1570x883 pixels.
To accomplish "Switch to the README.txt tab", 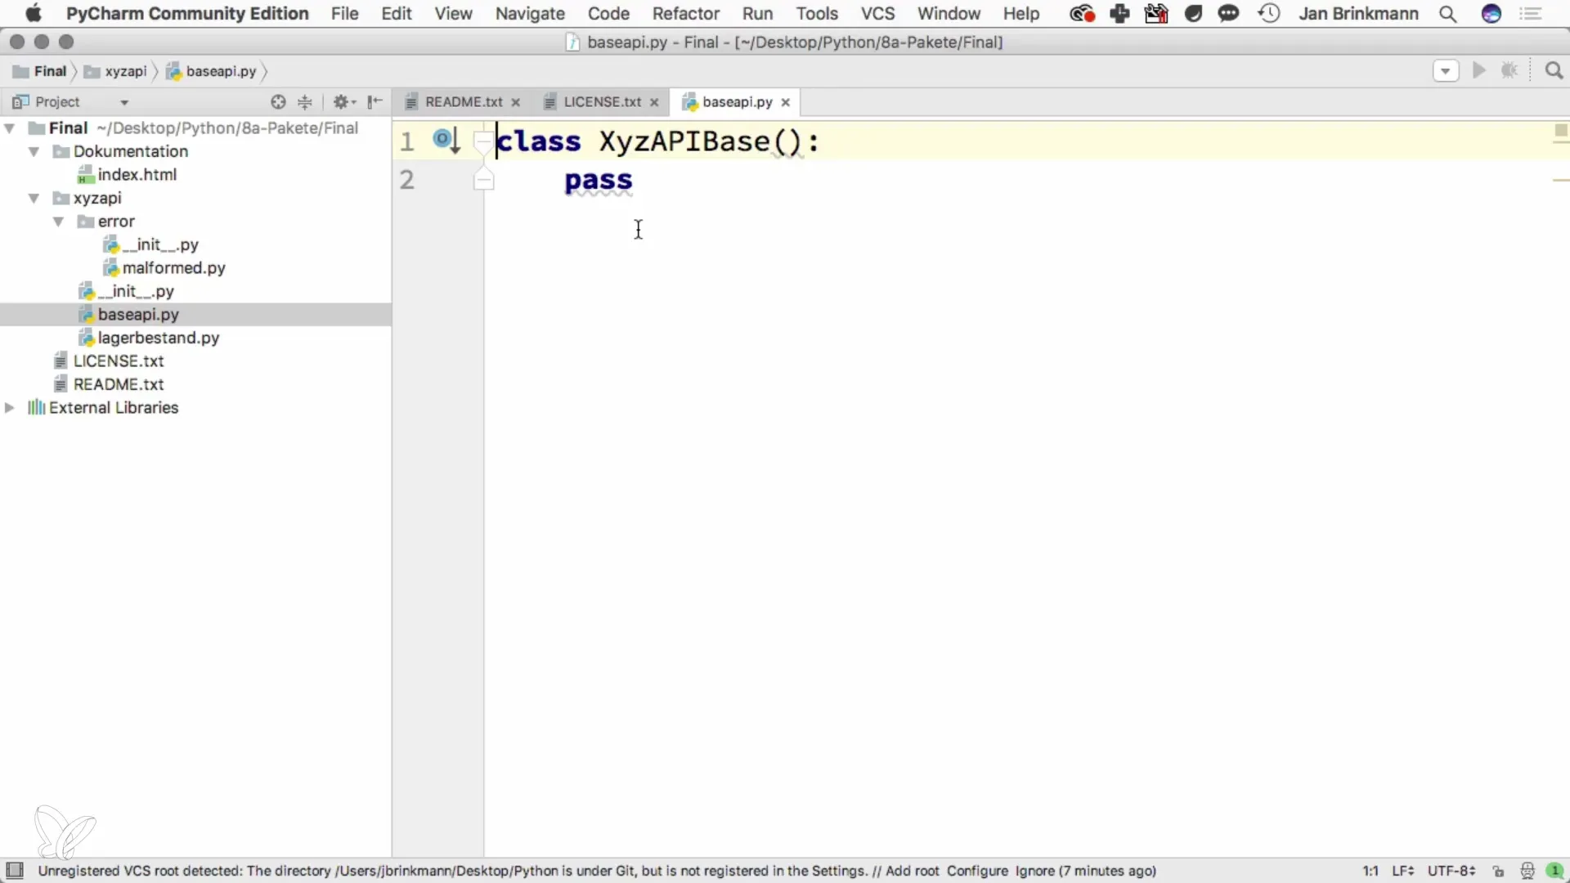I will point(463,102).
